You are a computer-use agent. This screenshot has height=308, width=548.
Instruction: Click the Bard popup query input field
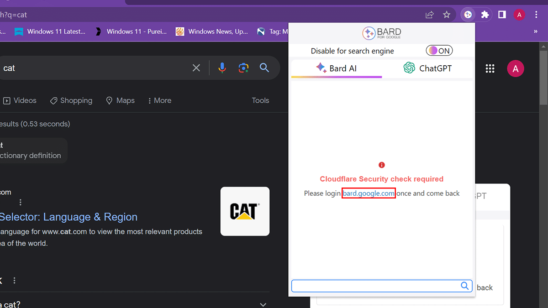374,286
